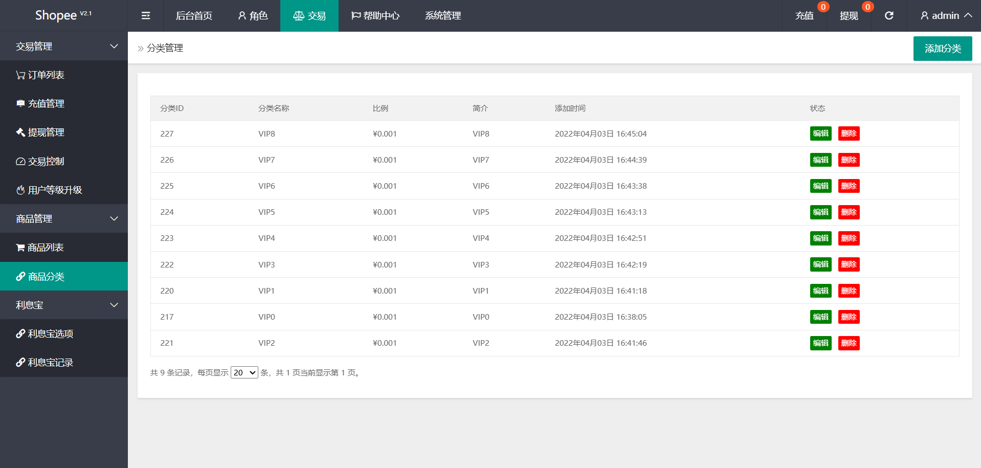Open the 系统管理 top menu
Image resolution: width=981 pixels, height=468 pixels.
(x=443, y=16)
